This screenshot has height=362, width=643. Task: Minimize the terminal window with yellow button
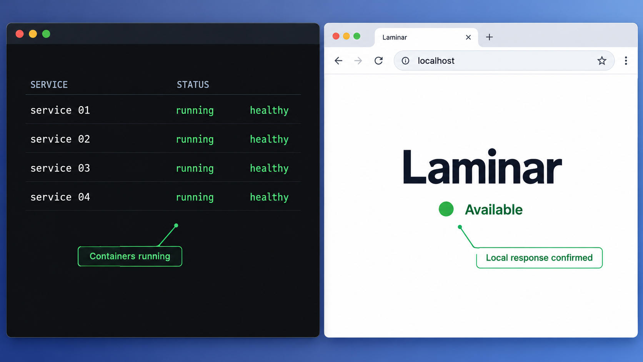pos(33,34)
